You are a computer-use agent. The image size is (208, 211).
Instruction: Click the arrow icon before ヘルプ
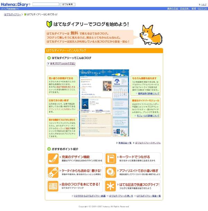[x=199, y=4]
